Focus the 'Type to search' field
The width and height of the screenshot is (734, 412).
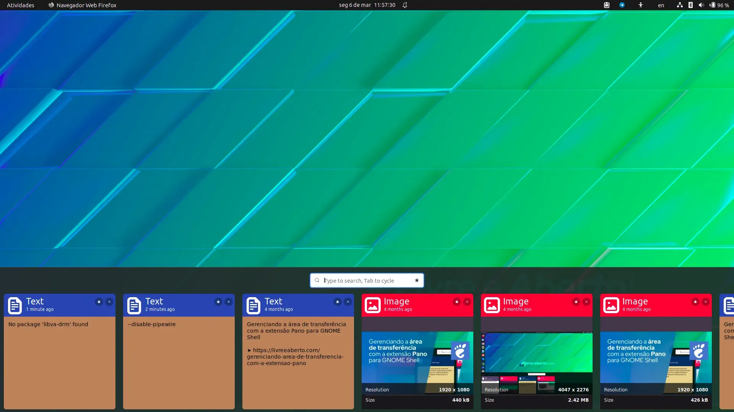coord(367,280)
